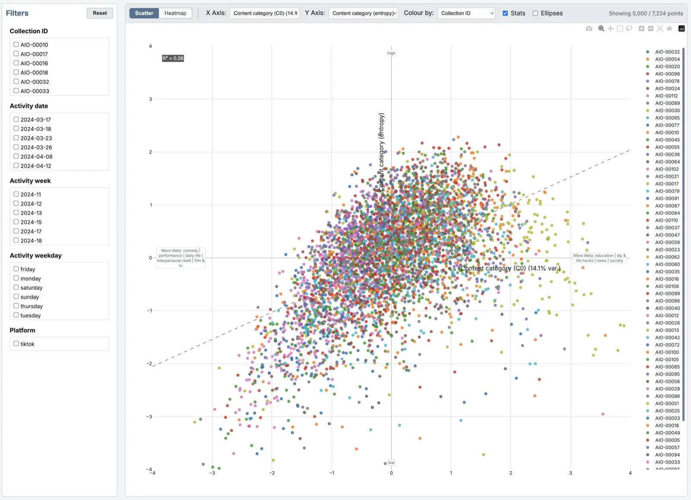Click the Activity weekday filter heading
Viewport: 691px width, 500px height.
click(36, 255)
